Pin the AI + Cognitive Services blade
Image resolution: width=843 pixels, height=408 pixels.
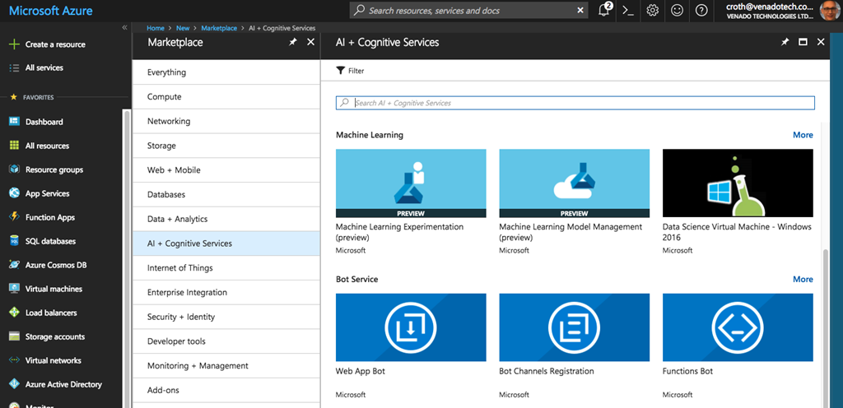pyautogui.click(x=785, y=42)
